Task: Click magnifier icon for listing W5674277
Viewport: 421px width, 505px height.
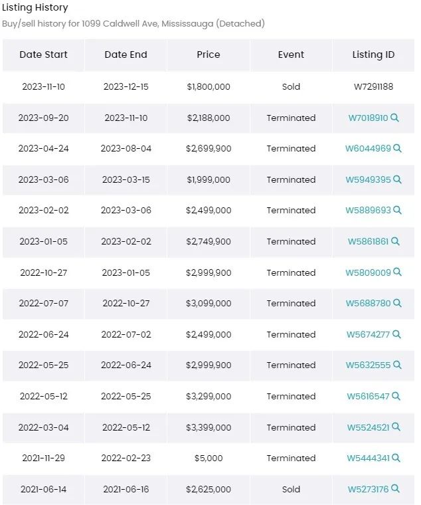Action: 397,334
